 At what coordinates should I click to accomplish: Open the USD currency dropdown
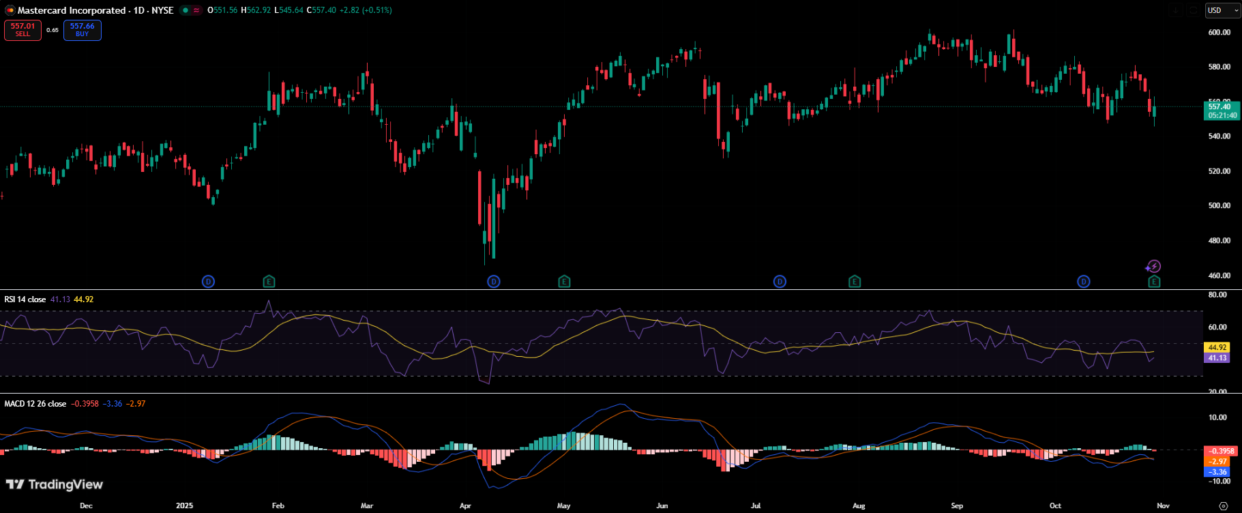click(x=1222, y=10)
